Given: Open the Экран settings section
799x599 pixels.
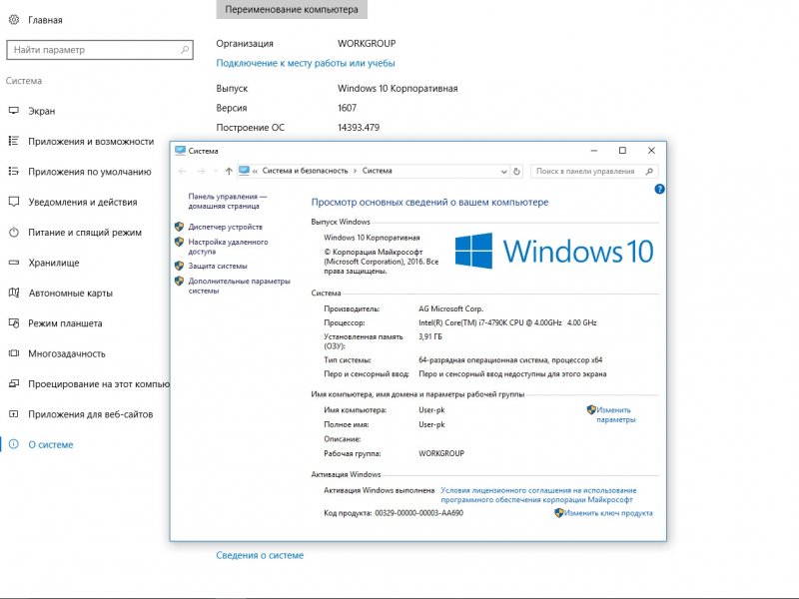Looking at the screenshot, I should (x=42, y=111).
